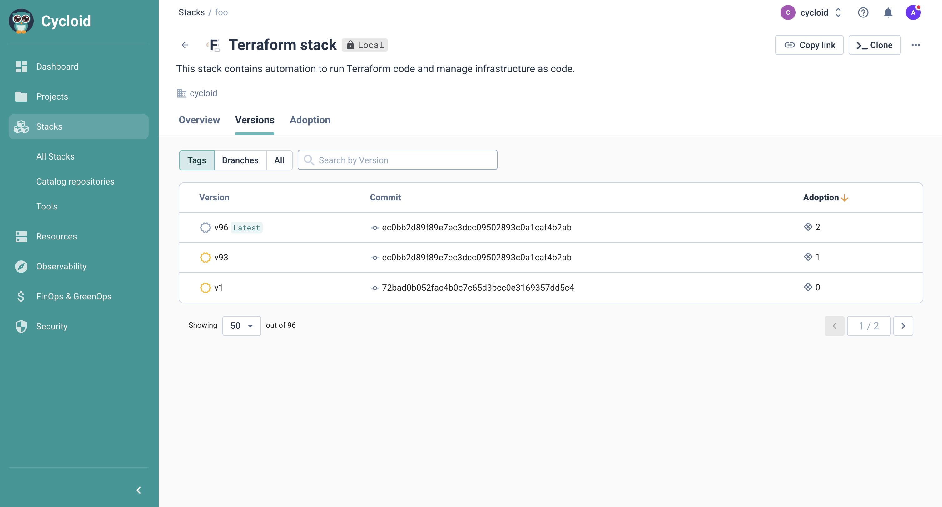Switch to the Adoption tab
This screenshot has width=942, height=507.
coord(310,120)
